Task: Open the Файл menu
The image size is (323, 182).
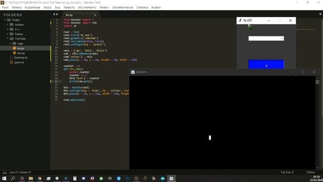Action: tap(5, 8)
